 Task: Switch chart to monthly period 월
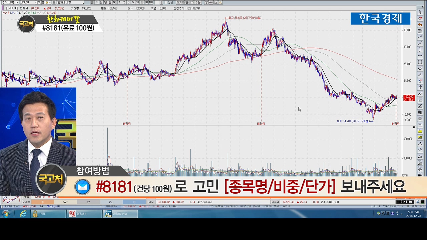(101, 3)
